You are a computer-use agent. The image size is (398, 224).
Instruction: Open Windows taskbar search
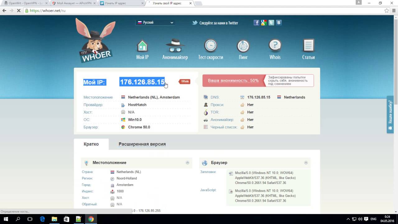pos(18,219)
